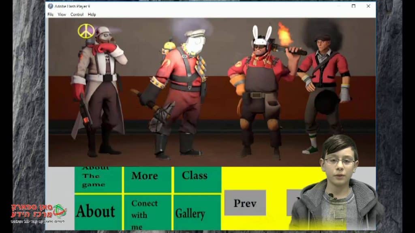The height and width of the screenshot is (233, 415).
Task: Open the Control menu
Action: click(x=77, y=15)
